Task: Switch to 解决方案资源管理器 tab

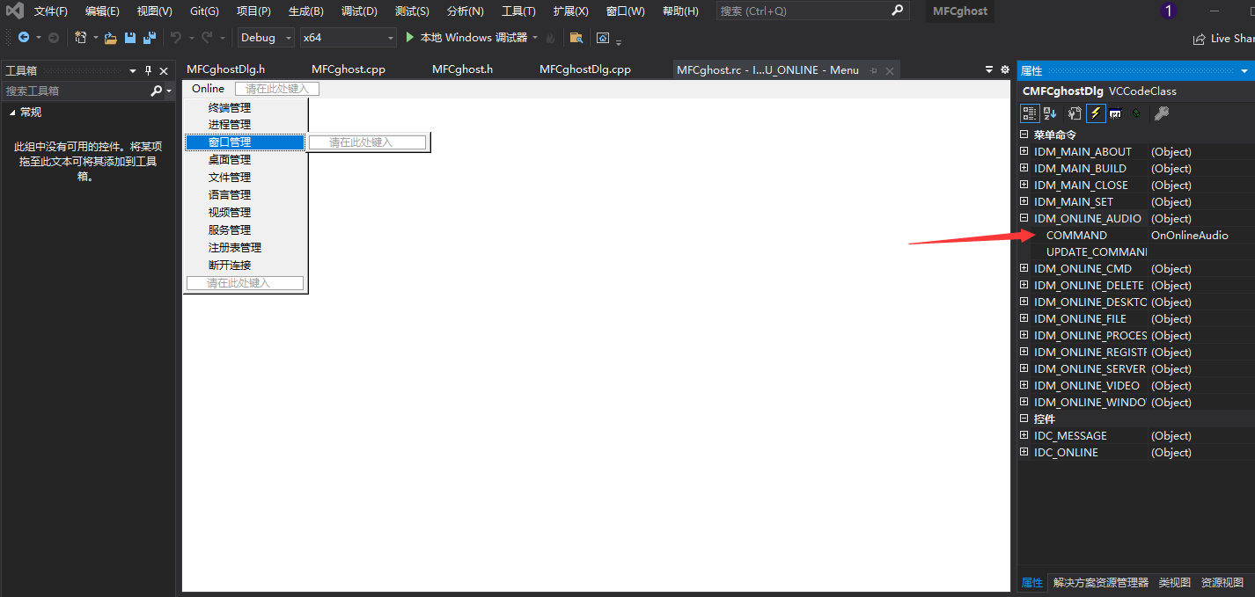Action: coord(1101,582)
